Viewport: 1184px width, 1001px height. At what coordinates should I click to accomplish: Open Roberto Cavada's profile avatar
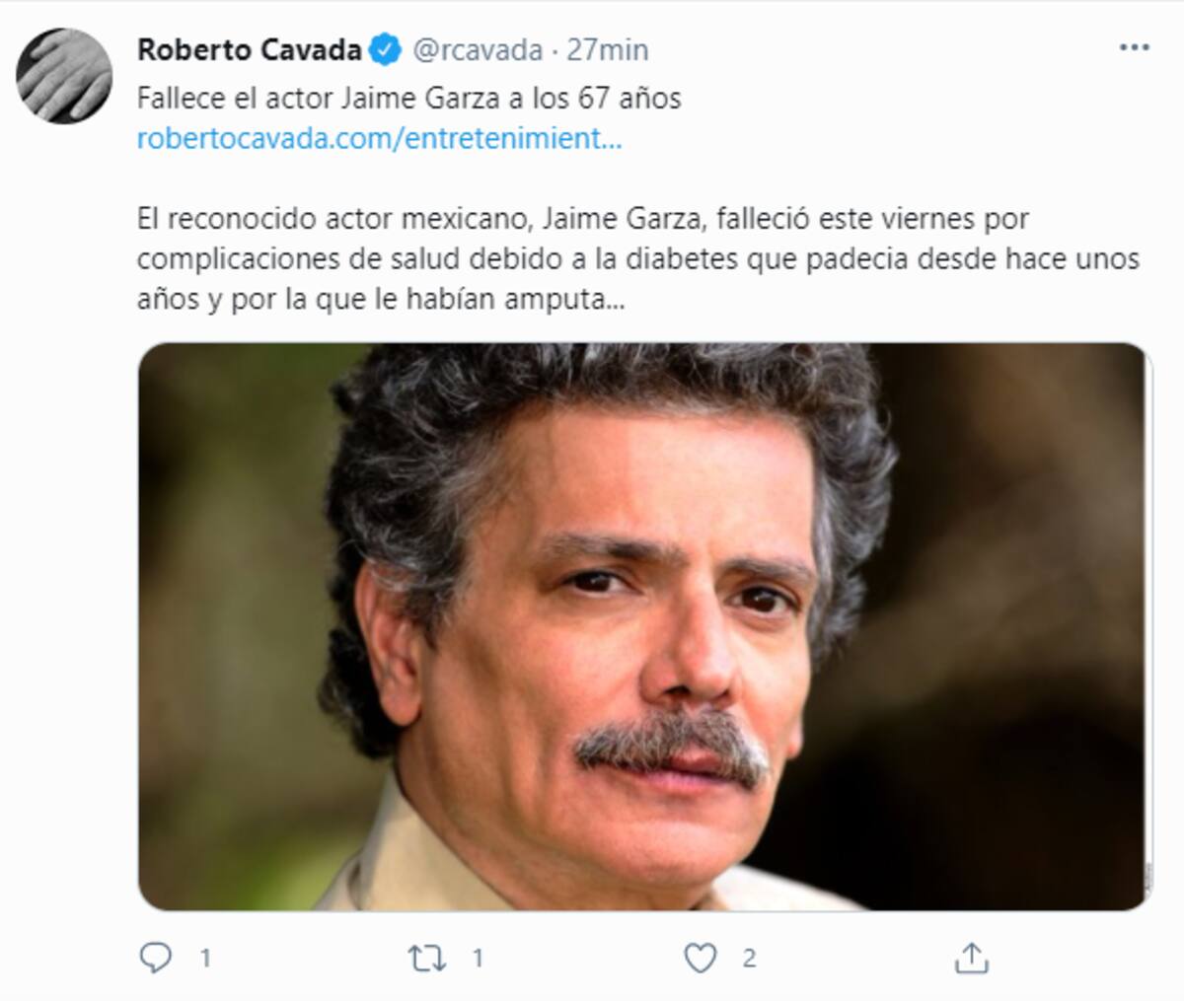[x=65, y=76]
